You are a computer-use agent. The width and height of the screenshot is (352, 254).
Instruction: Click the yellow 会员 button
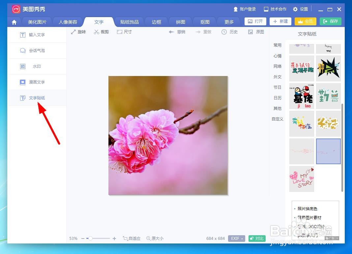click(305, 21)
